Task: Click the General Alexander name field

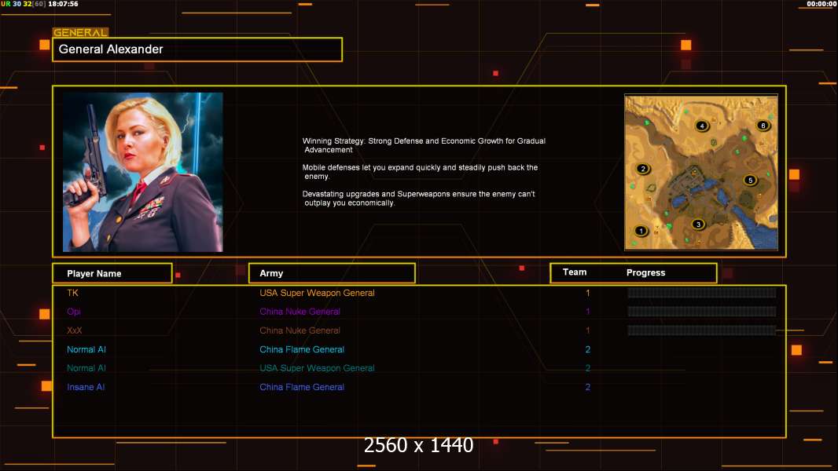Action: [197, 49]
